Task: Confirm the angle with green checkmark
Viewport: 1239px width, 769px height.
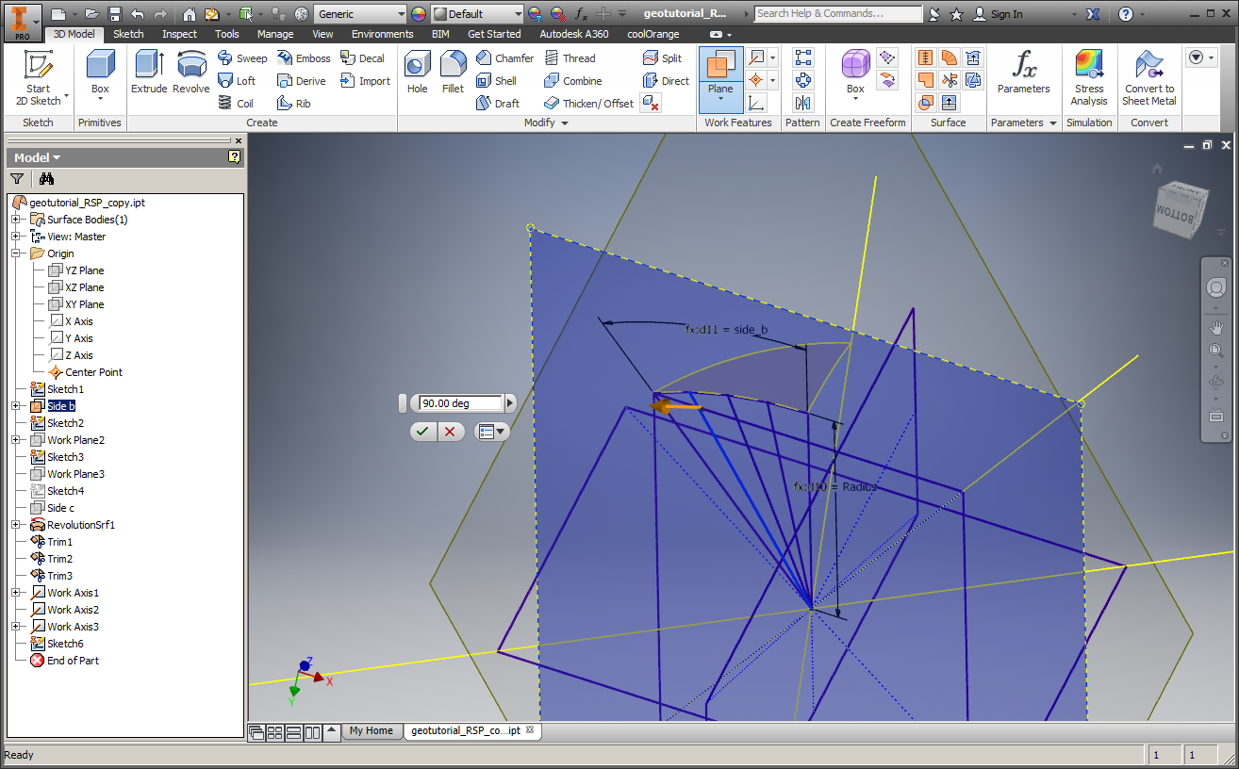Action: tap(422, 432)
